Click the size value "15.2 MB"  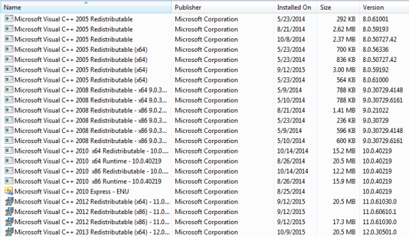tap(344, 151)
